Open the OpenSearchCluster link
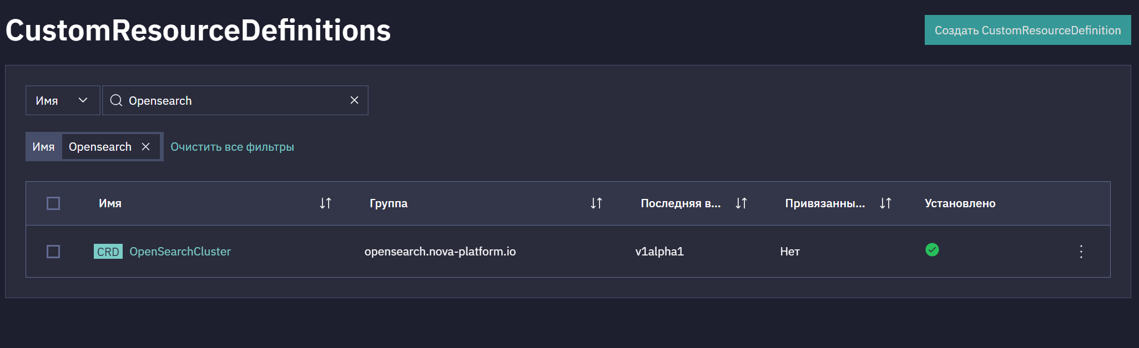Screen dimensions: 1139x348 [x=180, y=252]
